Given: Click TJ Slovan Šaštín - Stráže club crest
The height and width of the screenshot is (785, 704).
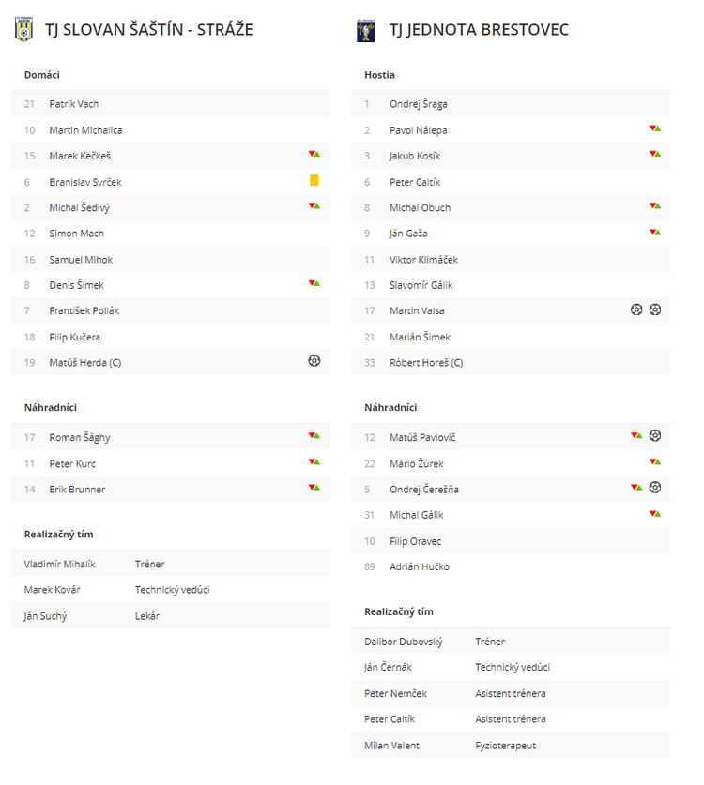Looking at the screenshot, I should 23,29.
